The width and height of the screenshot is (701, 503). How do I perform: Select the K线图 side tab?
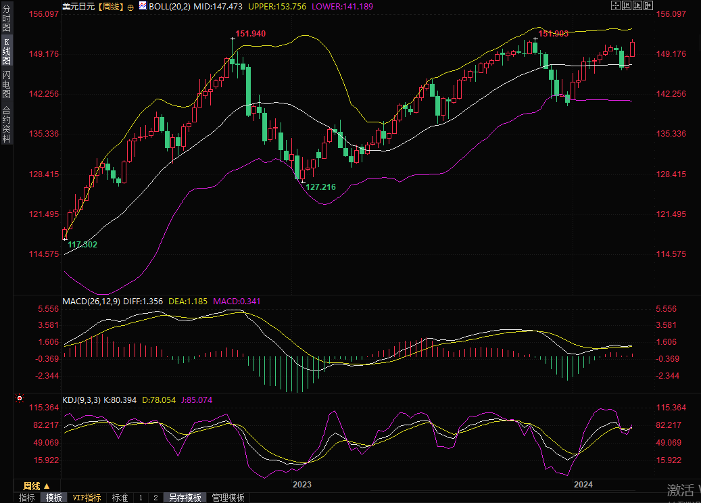click(6, 51)
